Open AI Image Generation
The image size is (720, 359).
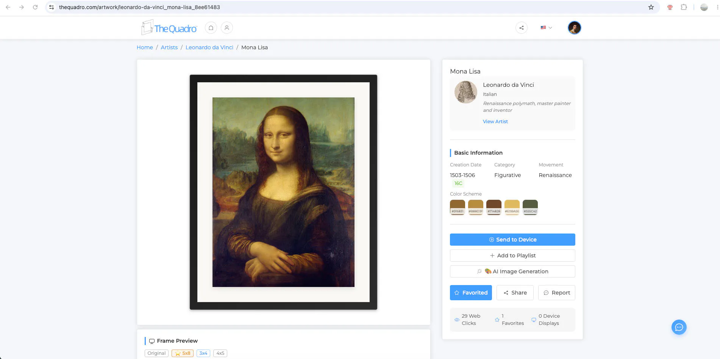click(x=512, y=271)
